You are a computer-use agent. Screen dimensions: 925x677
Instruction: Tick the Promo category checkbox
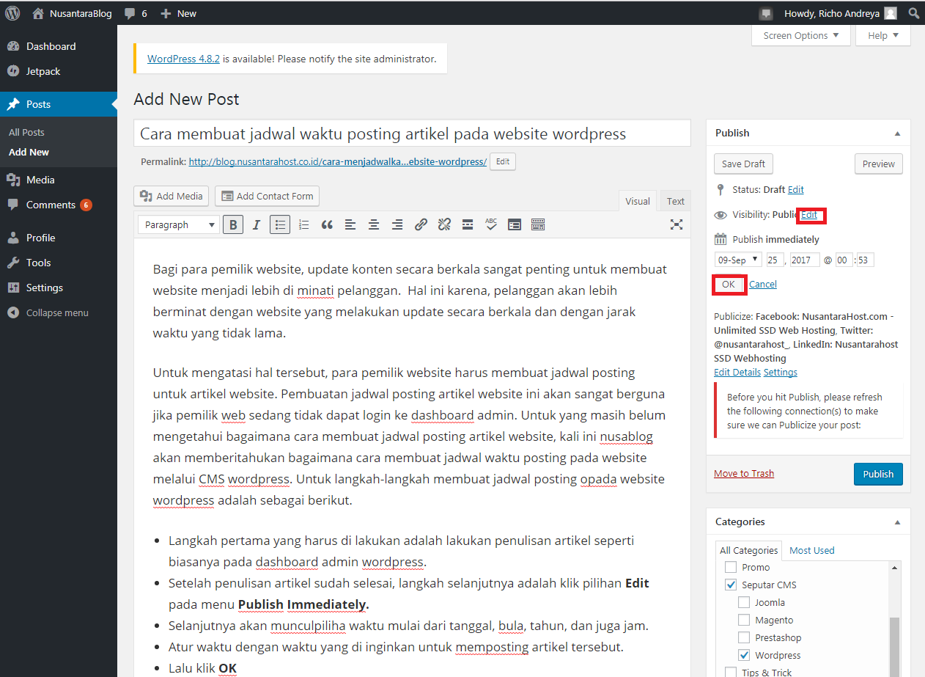730,568
